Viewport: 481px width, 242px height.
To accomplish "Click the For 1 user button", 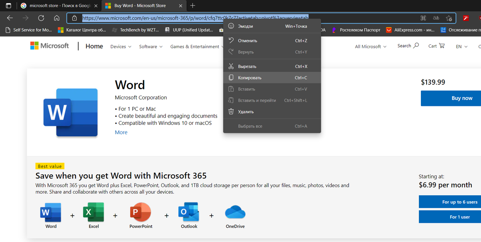I will click(x=450, y=217).
